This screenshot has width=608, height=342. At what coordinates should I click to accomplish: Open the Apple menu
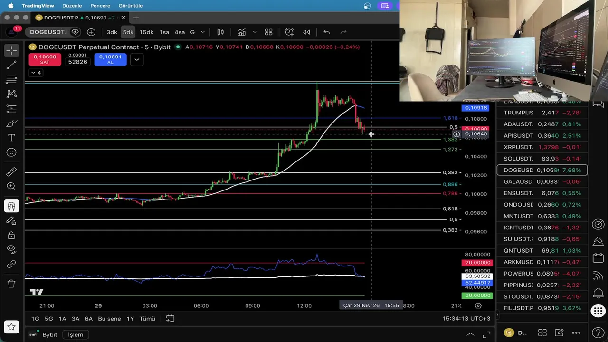pos(10,6)
